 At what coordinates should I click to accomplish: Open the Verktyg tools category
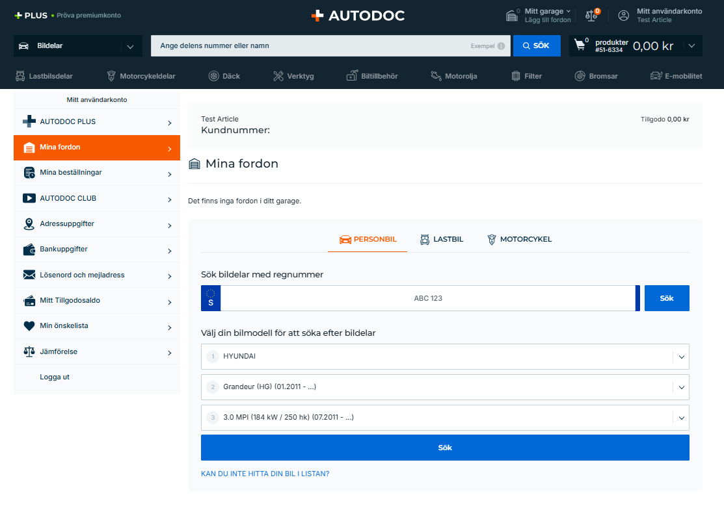293,76
